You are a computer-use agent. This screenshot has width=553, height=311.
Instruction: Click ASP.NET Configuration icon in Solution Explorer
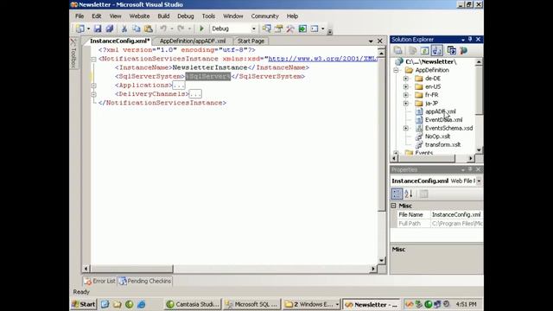tap(463, 50)
